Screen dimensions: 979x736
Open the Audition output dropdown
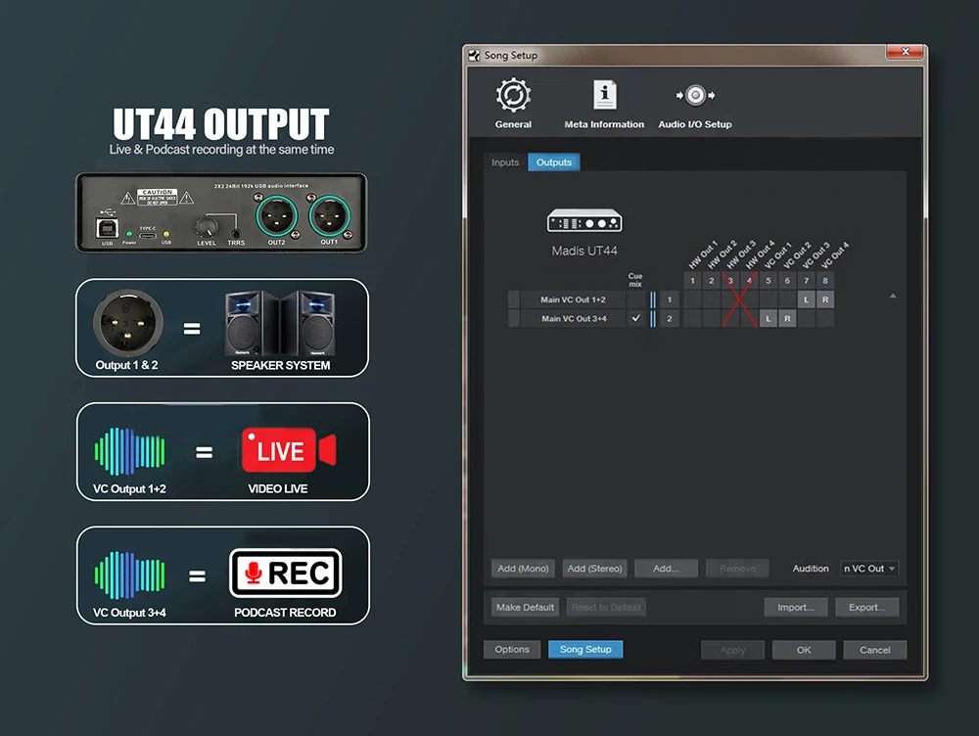coord(869,569)
